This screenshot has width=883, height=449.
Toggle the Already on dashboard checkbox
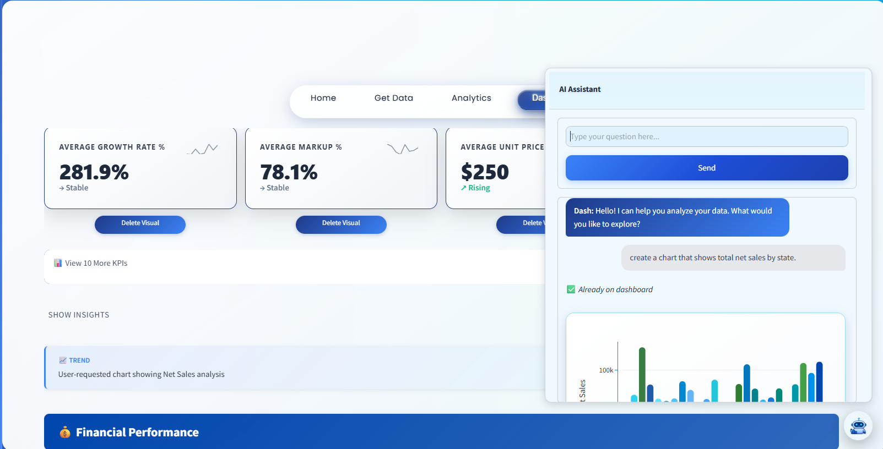571,289
